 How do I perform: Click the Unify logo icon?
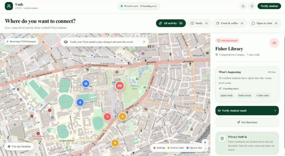(x=9, y=6)
